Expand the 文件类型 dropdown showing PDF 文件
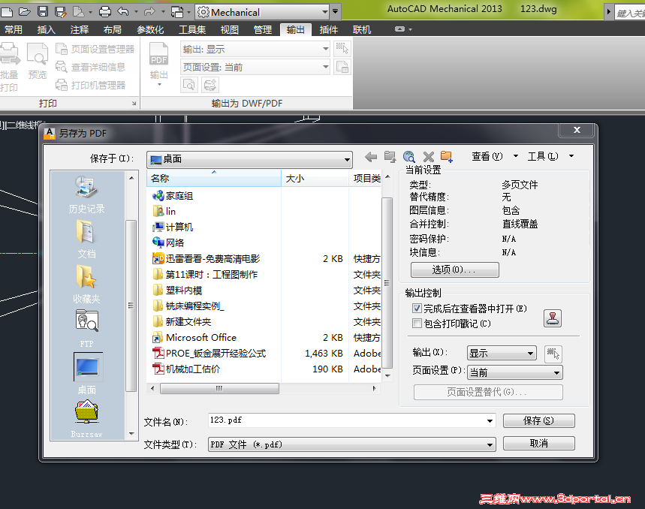This screenshot has width=645, height=509. pyautogui.click(x=351, y=444)
